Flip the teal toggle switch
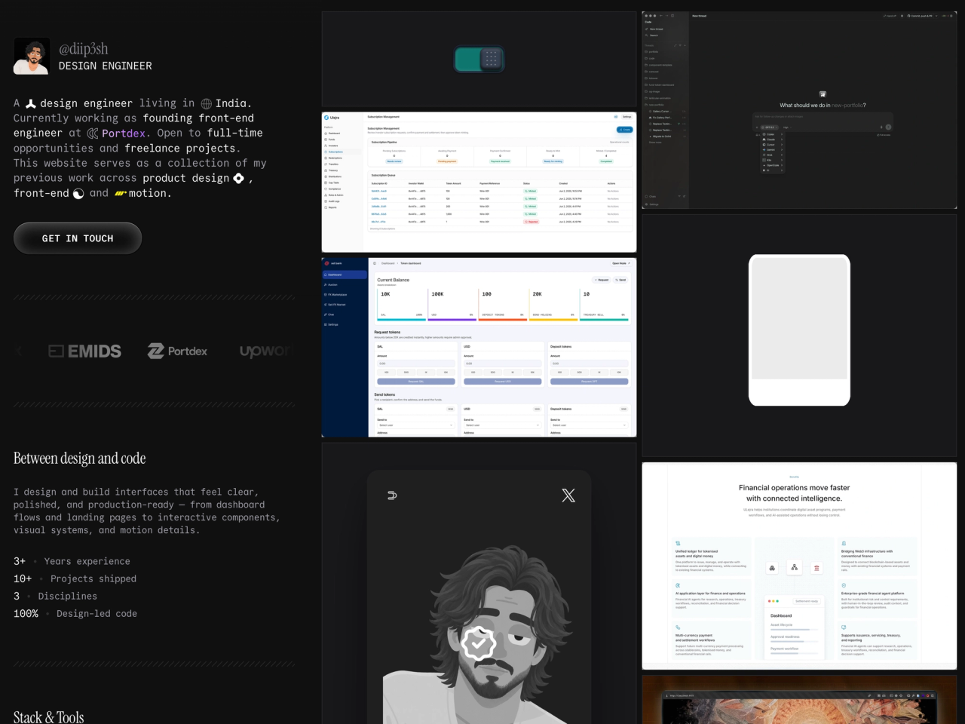965x724 pixels. click(479, 60)
